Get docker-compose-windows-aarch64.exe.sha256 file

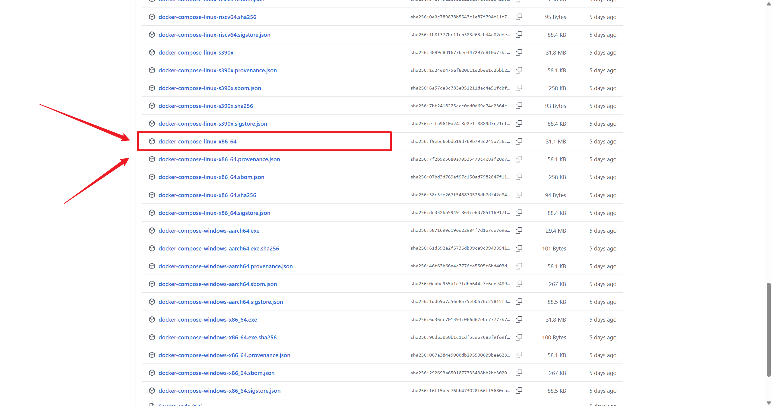tap(219, 248)
